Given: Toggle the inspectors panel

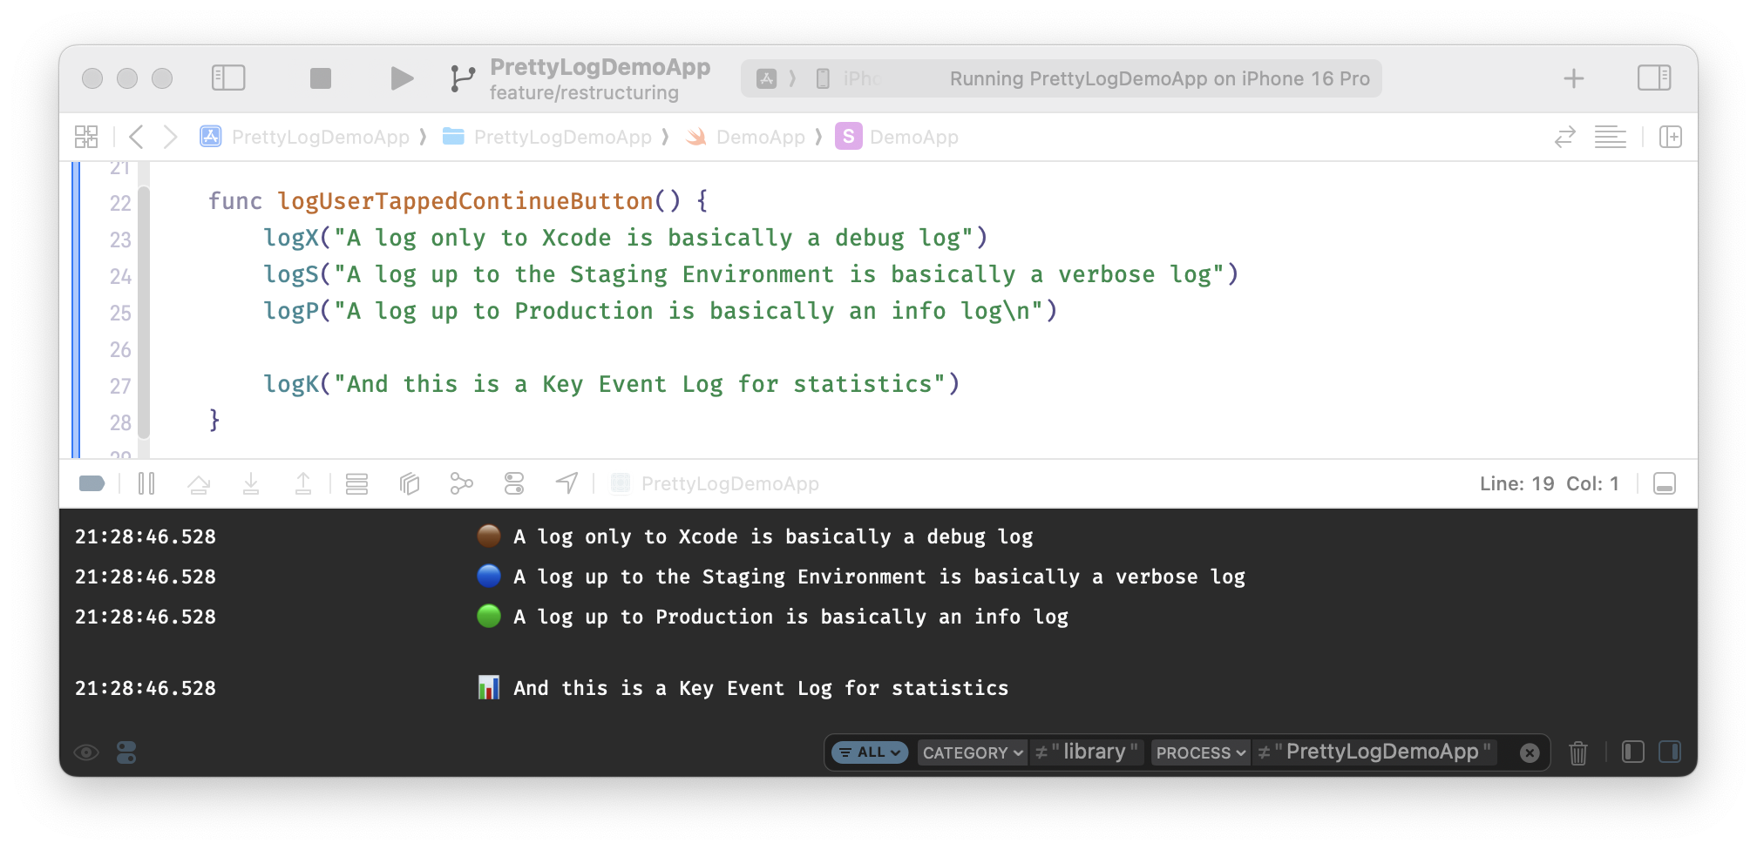Looking at the screenshot, I should coord(1653,78).
